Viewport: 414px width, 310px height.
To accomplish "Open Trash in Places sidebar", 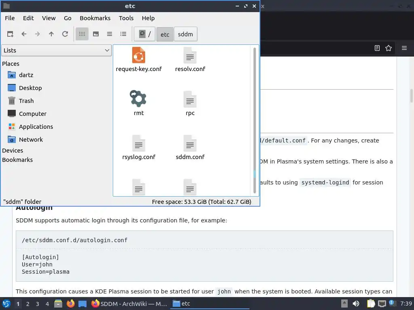I will [x=21, y=101].
